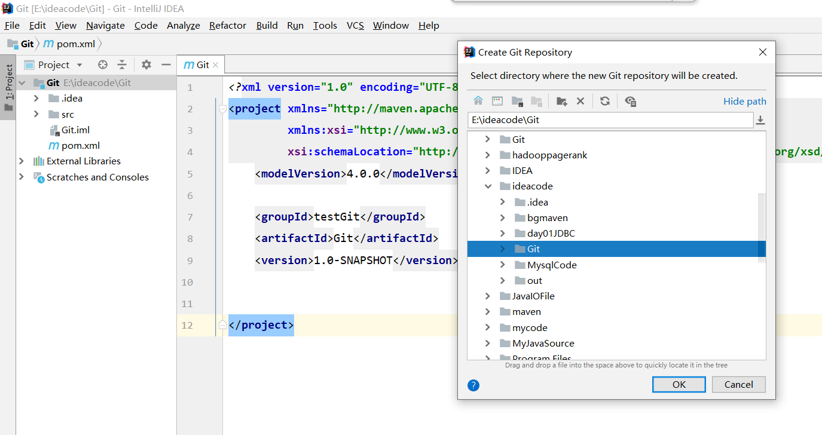Cancel the Create Git Repository dialog
The height and width of the screenshot is (435, 822).
point(739,384)
